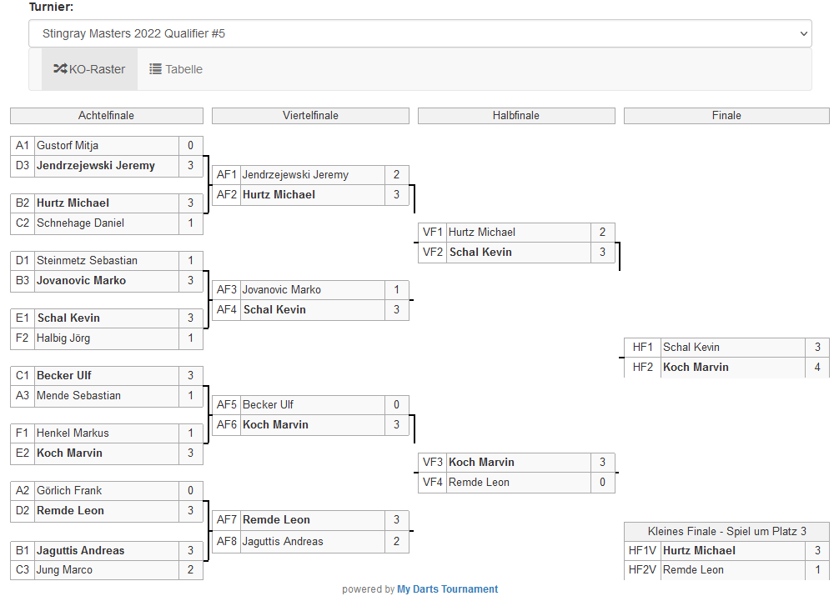834x601 pixels.
Task: Click Jaguttis Andreas in the Viertelfinale
Action: [x=283, y=542]
